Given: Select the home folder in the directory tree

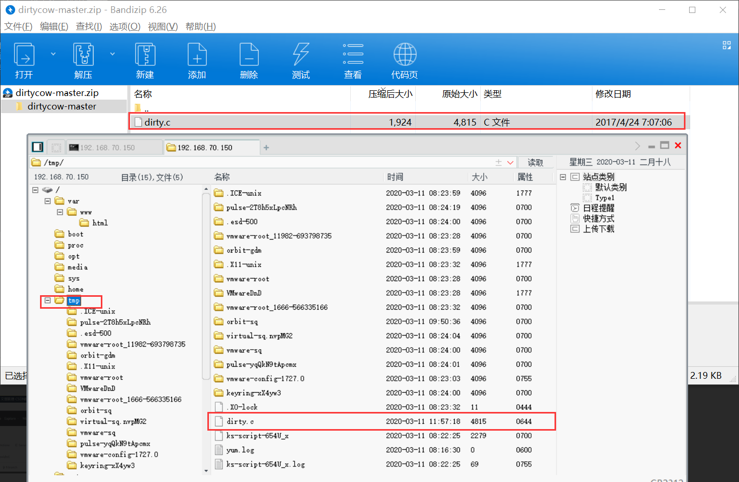Looking at the screenshot, I should 75,289.
